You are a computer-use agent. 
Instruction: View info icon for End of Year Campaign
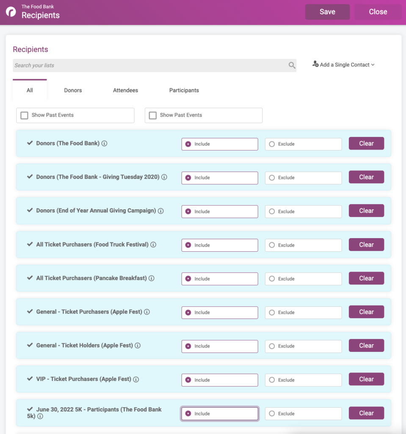pyautogui.click(x=161, y=211)
